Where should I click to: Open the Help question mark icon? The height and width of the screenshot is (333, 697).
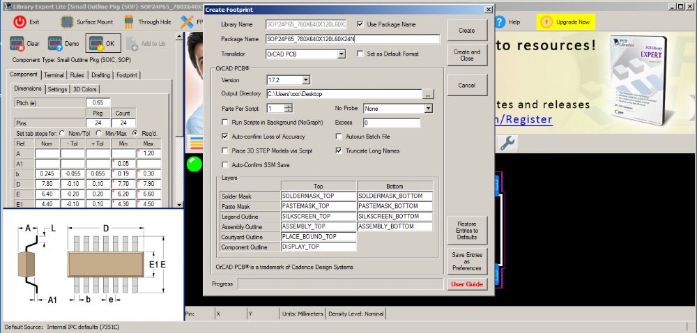tap(500, 22)
